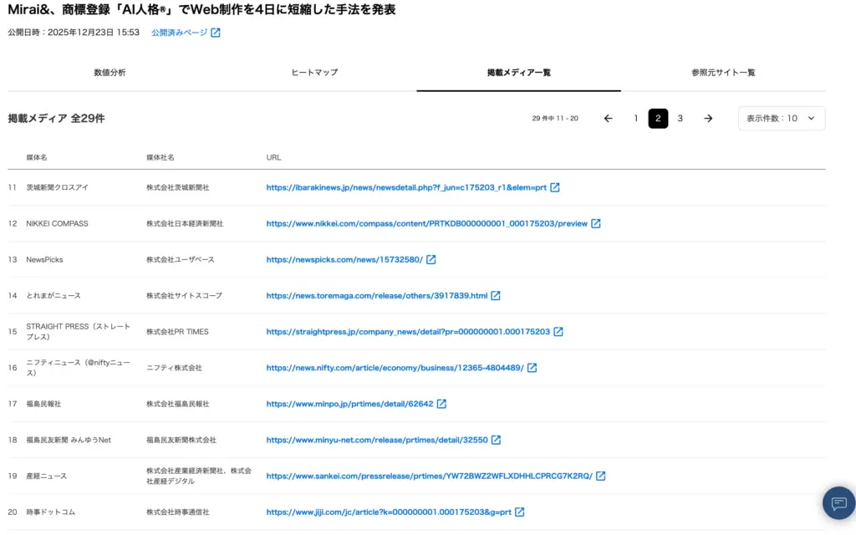Screen dimensions: 856x535
Task: Open the external link icon for the 時事ドットコム URL
Action: click(x=520, y=512)
